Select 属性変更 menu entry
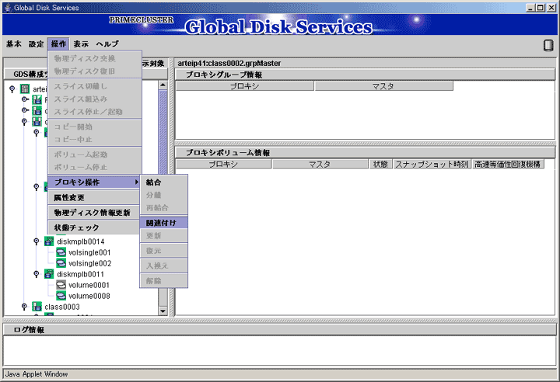 point(94,197)
